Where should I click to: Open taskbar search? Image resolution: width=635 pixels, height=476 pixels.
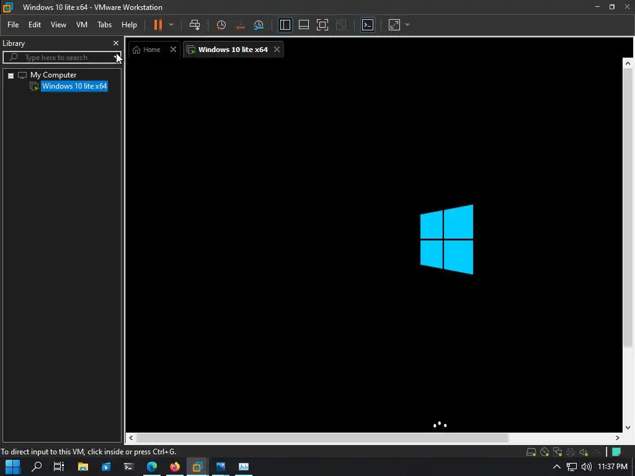point(37,467)
